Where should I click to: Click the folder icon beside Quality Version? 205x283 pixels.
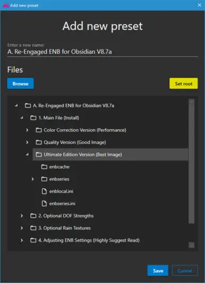point(39,143)
